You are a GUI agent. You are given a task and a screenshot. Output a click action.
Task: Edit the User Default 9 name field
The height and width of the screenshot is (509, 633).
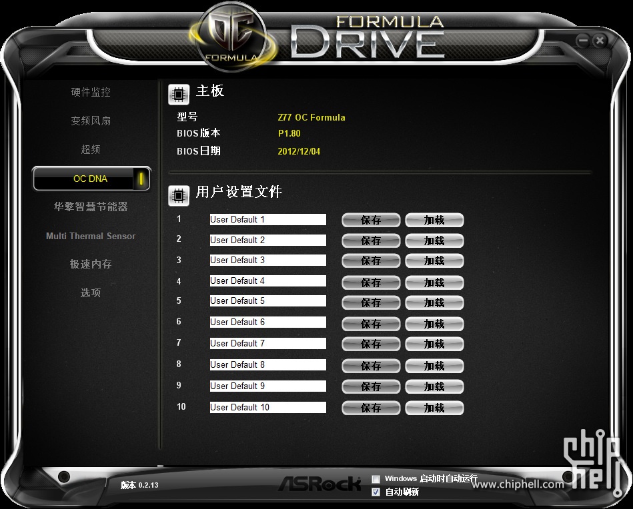(267, 386)
